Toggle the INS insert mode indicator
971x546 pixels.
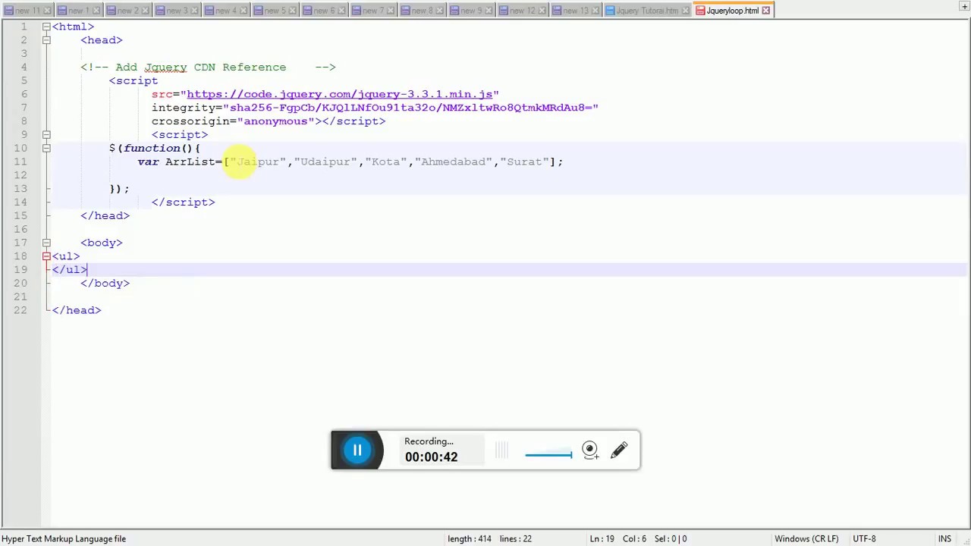click(944, 538)
